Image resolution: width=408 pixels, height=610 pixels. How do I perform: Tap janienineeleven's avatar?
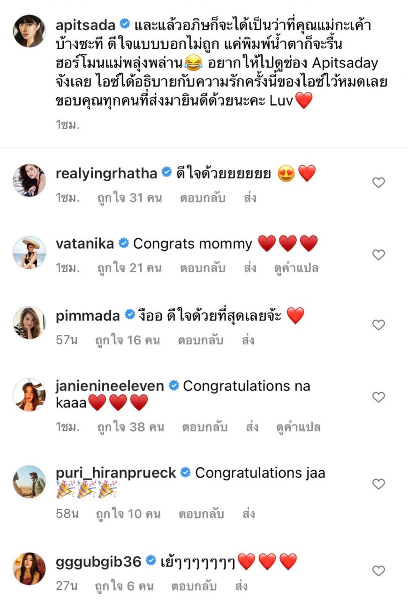[x=29, y=395]
